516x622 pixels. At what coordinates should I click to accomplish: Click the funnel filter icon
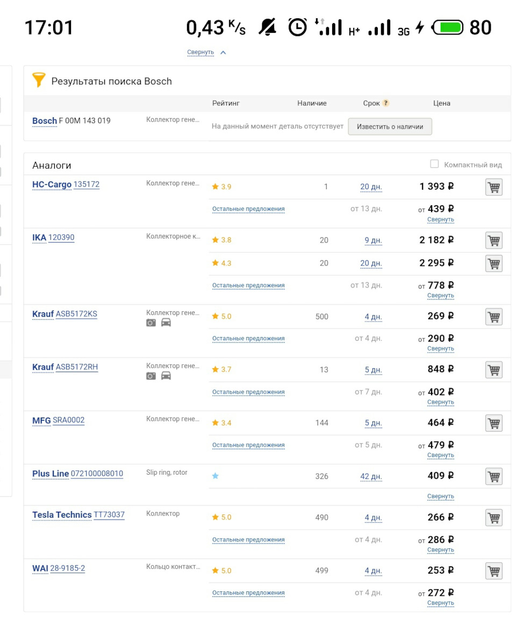[39, 81]
